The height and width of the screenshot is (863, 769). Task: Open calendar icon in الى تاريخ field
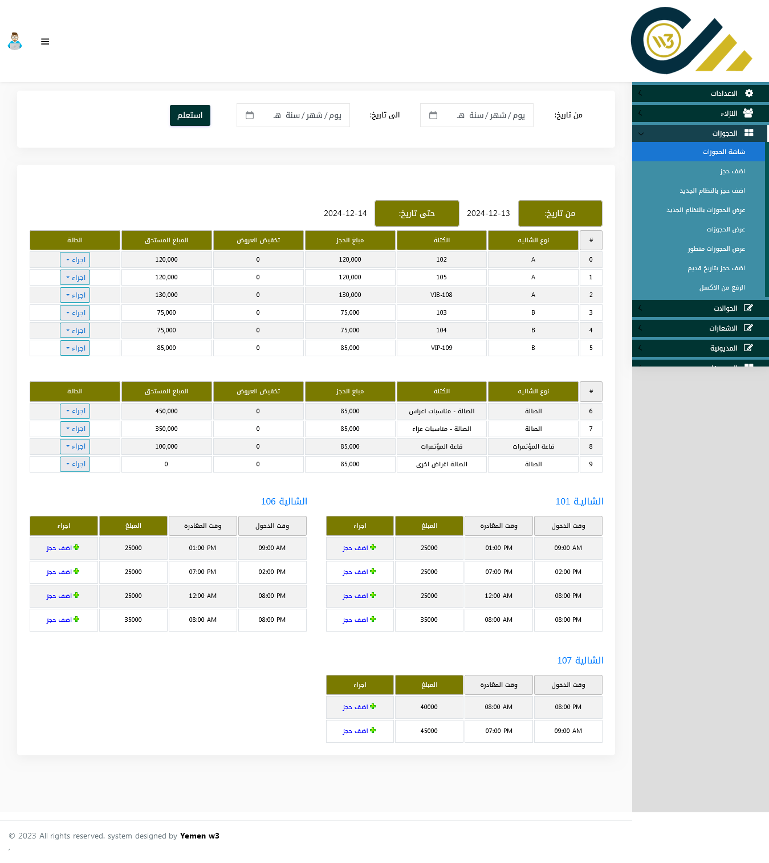(250, 115)
